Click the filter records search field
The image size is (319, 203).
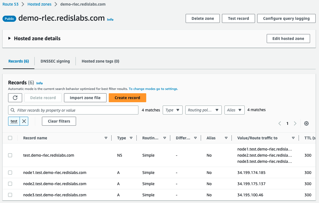click(x=73, y=110)
